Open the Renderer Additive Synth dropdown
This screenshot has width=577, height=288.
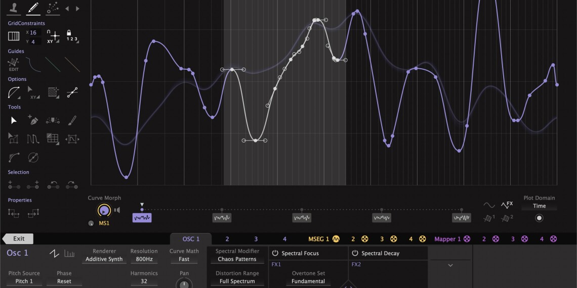point(104,259)
